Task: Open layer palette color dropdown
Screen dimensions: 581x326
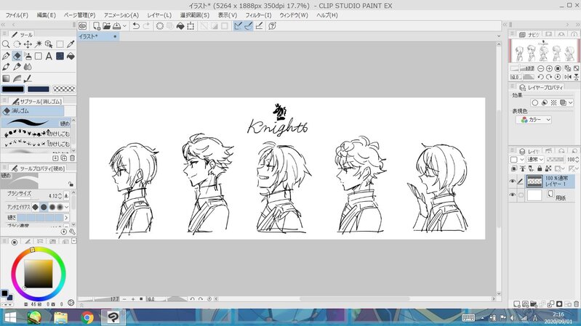Action: click(x=517, y=160)
